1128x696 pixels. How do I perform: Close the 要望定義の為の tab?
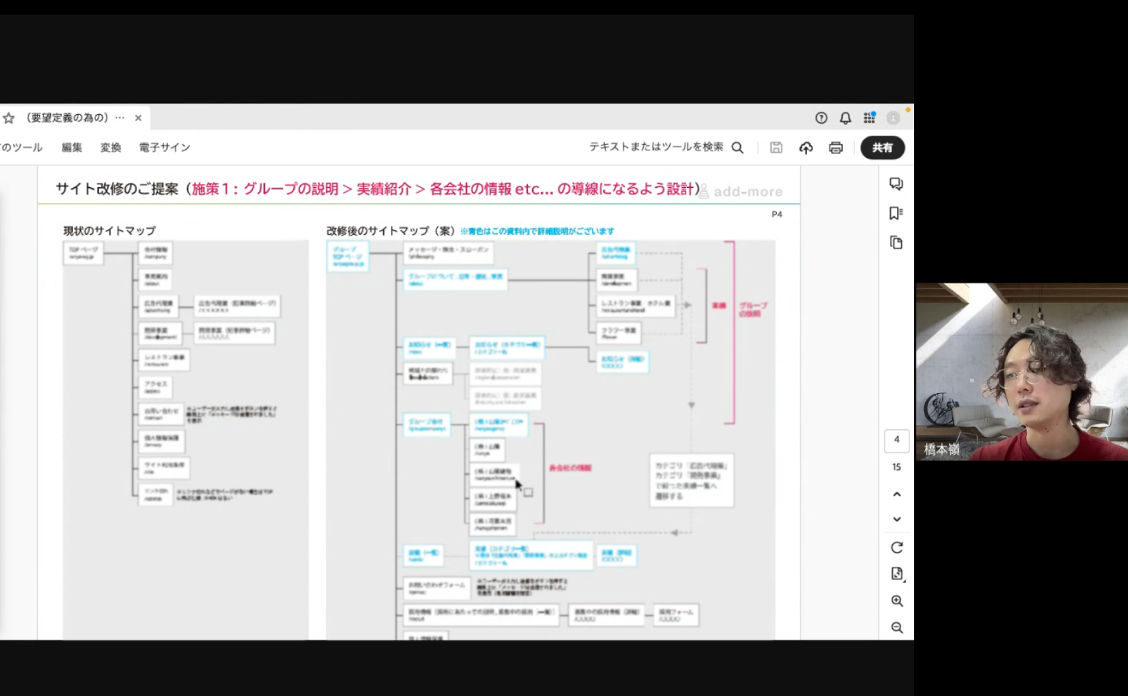point(139,118)
